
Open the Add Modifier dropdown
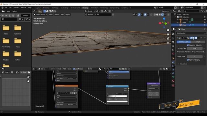point(191,33)
